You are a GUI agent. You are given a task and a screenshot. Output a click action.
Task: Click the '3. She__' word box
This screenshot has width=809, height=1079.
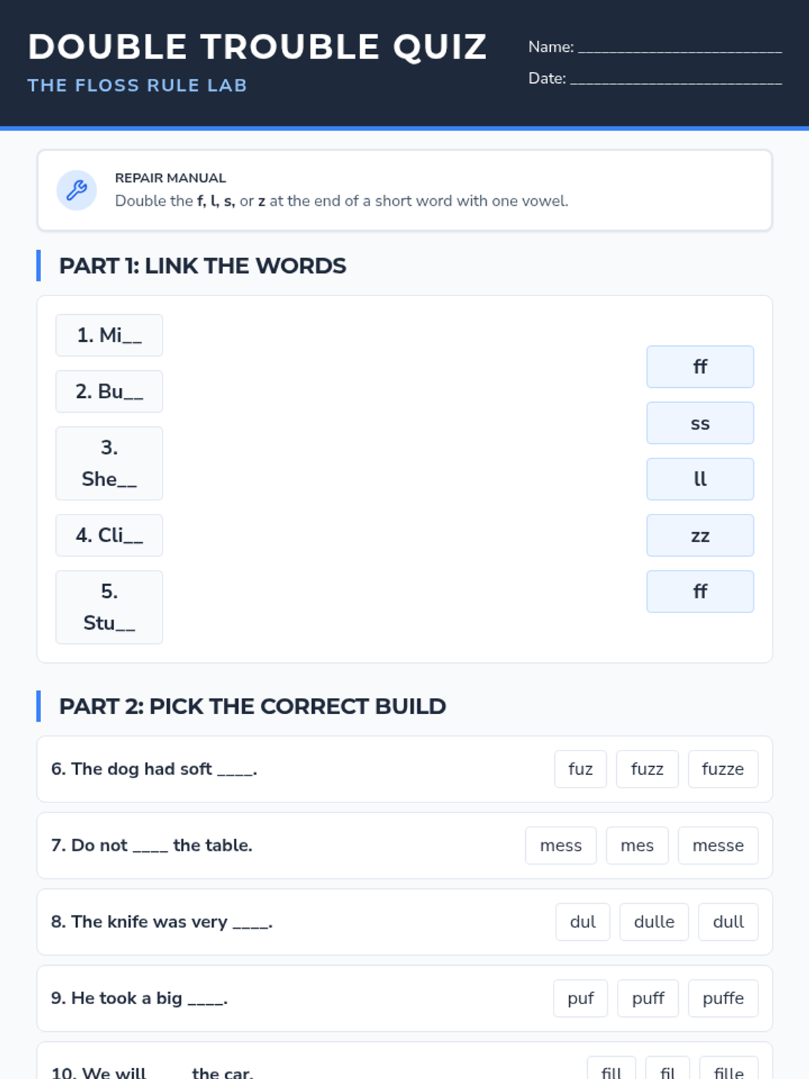pyautogui.click(x=109, y=463)
